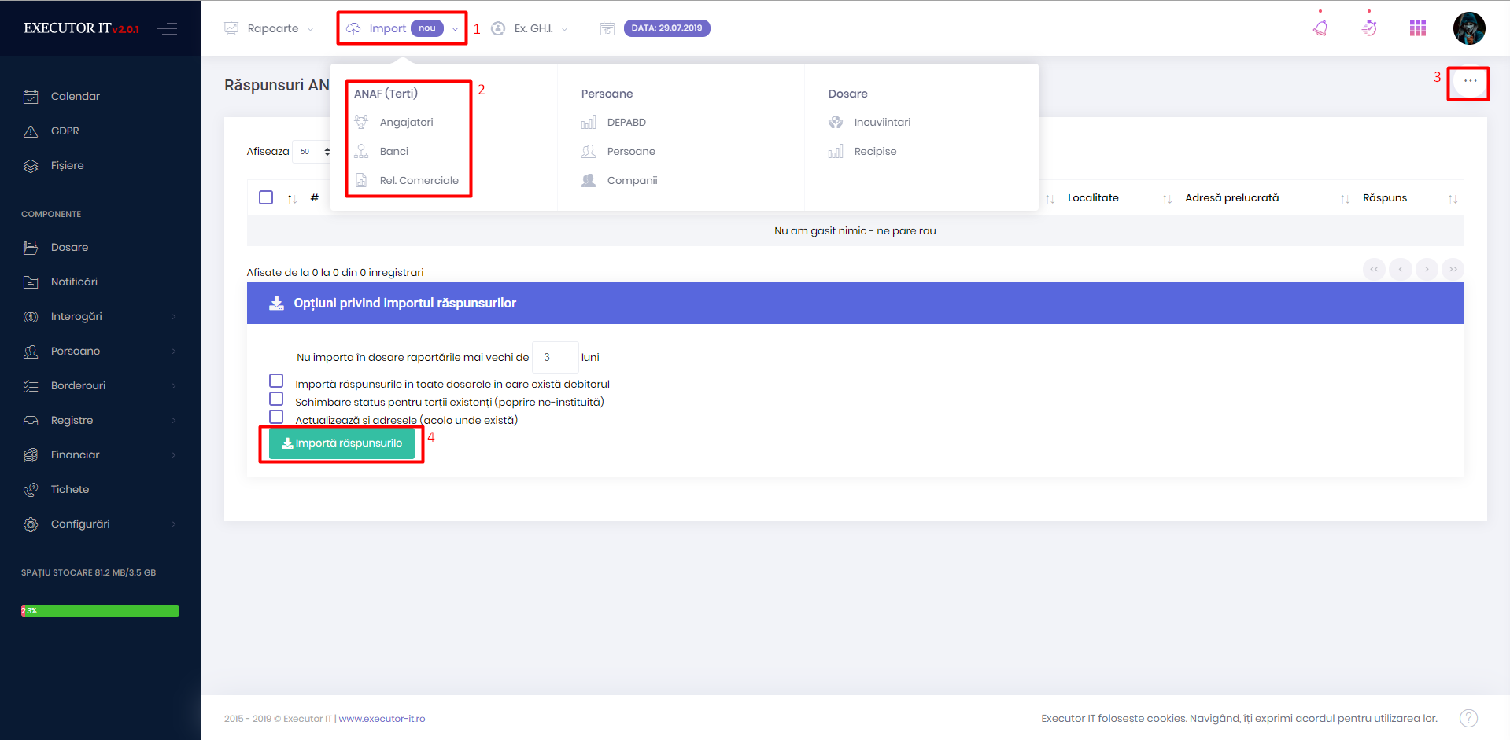Click the user avatar picture
The width and height of the screenshot is (1510, 740).
click(1468, 28)
